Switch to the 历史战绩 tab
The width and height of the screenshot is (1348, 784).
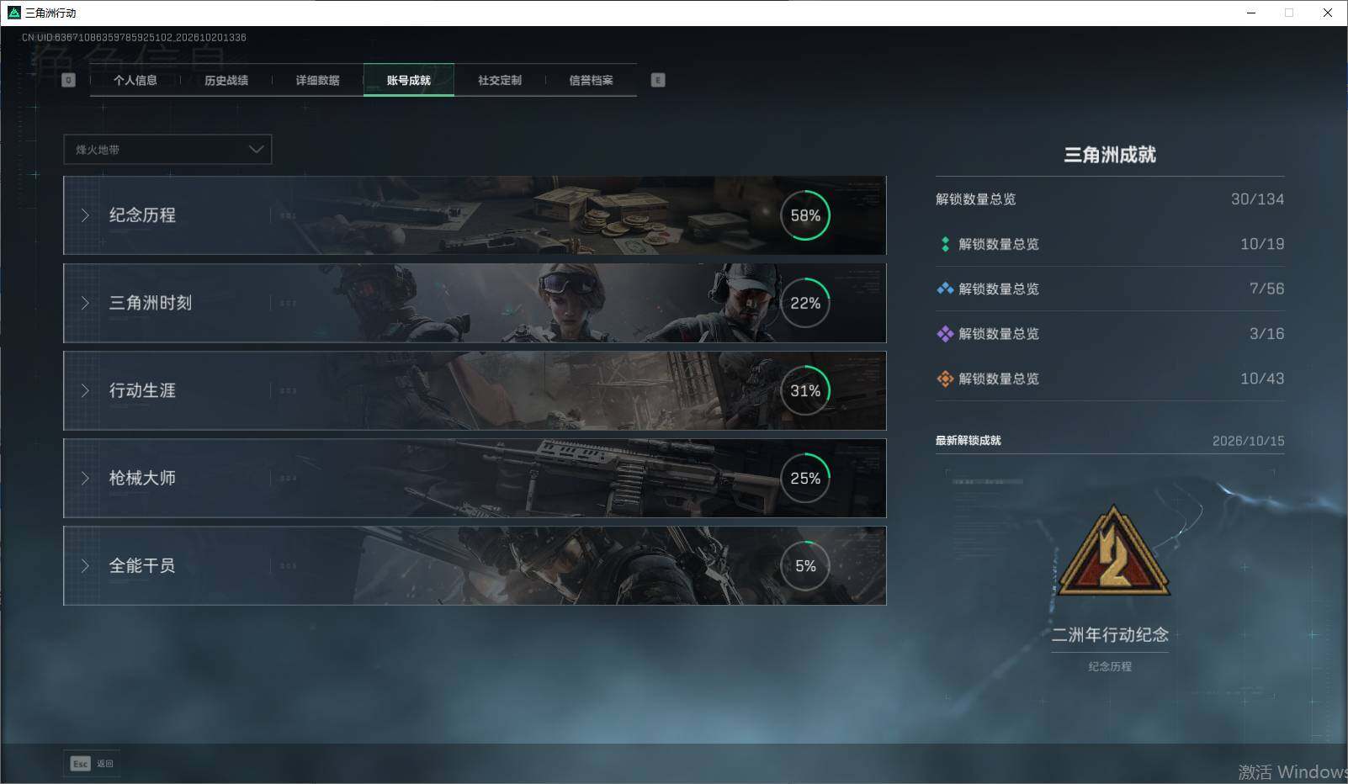(226, 80)
